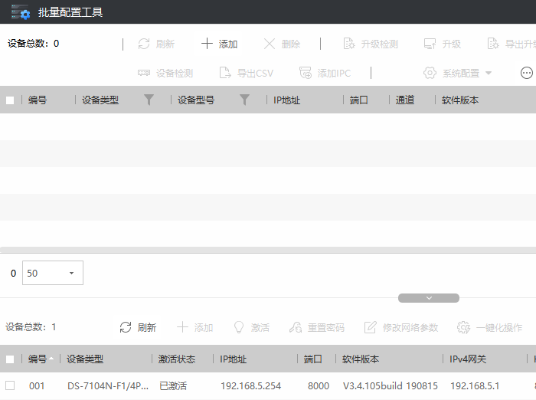Click the upper table 编号 column header
The image size is (536, 400).
point(38,100)
